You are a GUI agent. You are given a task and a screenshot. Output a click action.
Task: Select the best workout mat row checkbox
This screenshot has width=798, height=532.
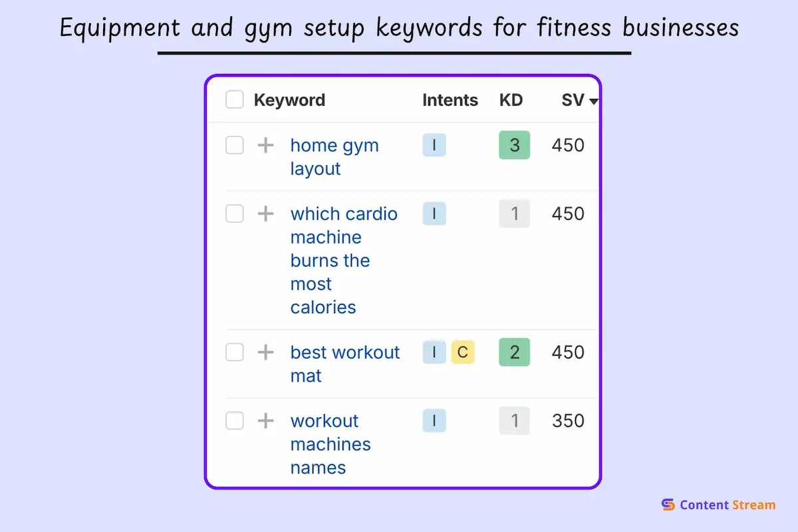point(235,352)
